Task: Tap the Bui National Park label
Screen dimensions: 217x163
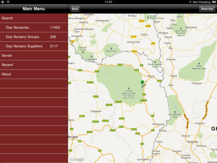Action: 175,115
